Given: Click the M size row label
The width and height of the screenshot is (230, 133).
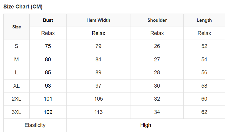Looking at the screenshot, I should tap(17, 60).
